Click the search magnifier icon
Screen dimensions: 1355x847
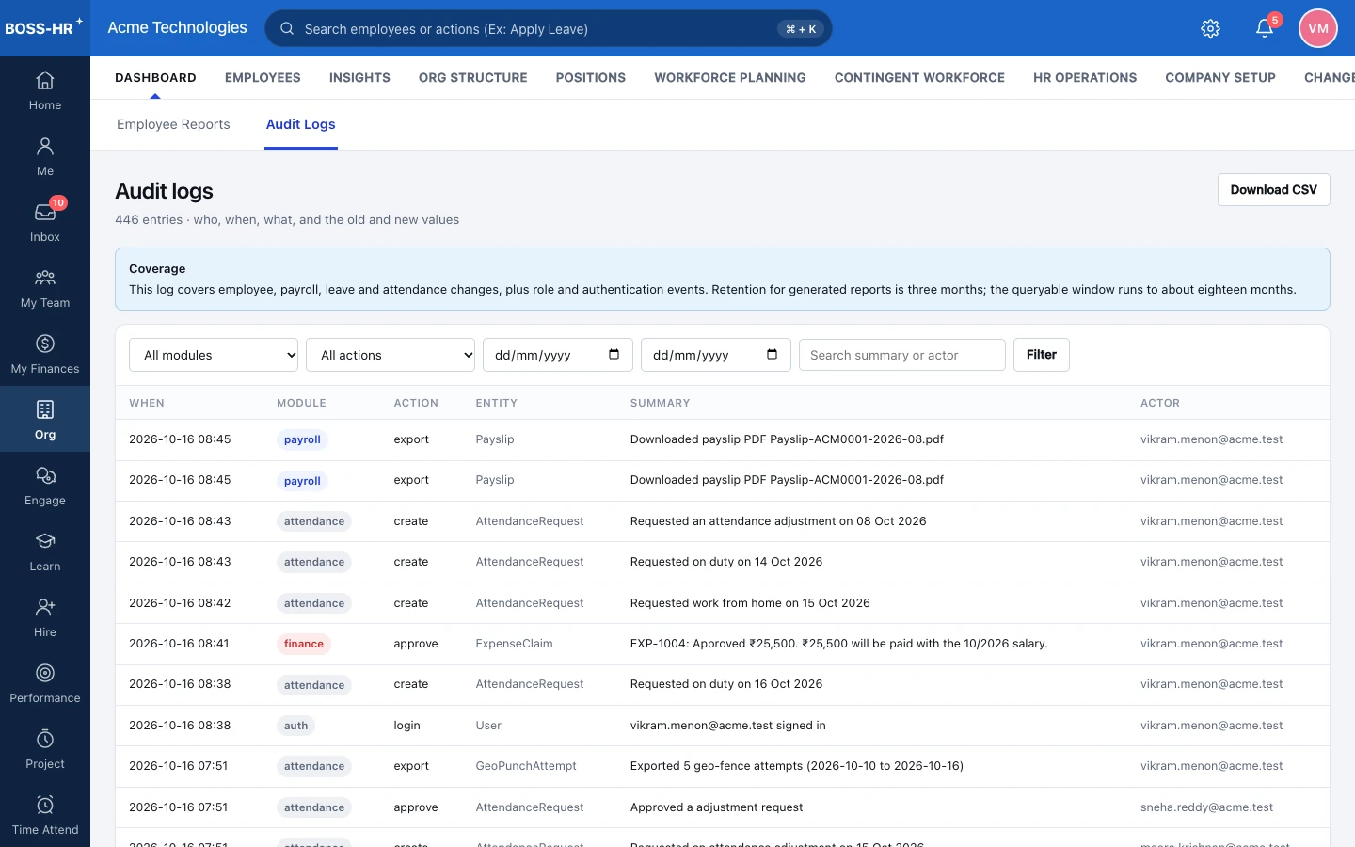pos(287,28)
